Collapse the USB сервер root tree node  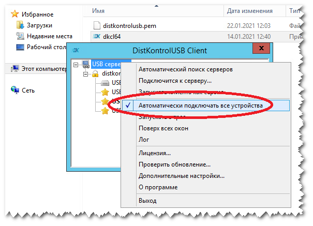pos(76,65)
